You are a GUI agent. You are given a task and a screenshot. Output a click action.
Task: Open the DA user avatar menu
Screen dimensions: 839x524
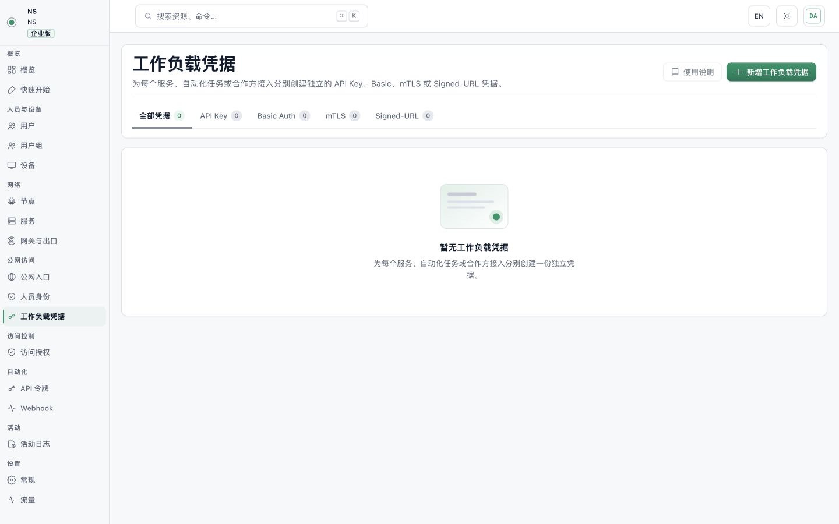(813, 16)
